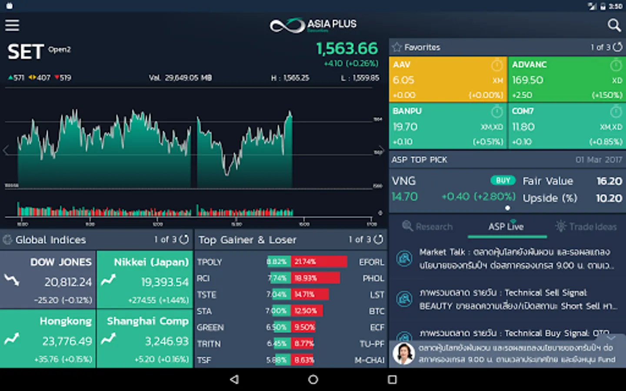Select the LST top loser
The width and height of the screenshot is (626, 391).
377,295
